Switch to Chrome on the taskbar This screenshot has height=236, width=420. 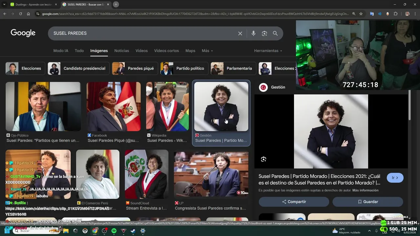(95, 231)
